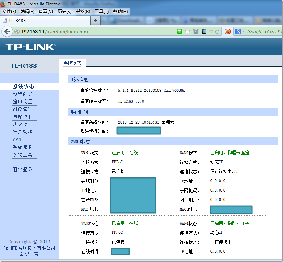This screenshot has width=283, height=262.
Task: Open the 帮助(H) menu
Action: point(121,12)
